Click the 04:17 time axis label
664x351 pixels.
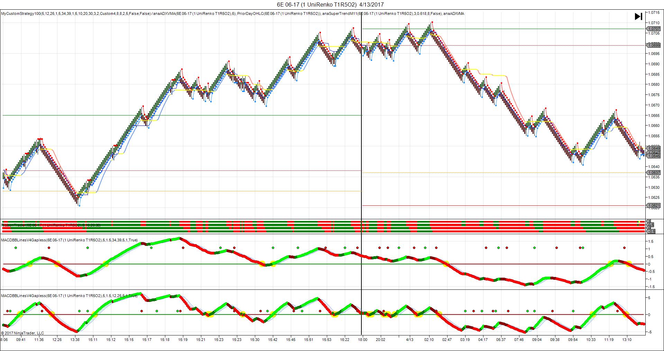[483, 340]
